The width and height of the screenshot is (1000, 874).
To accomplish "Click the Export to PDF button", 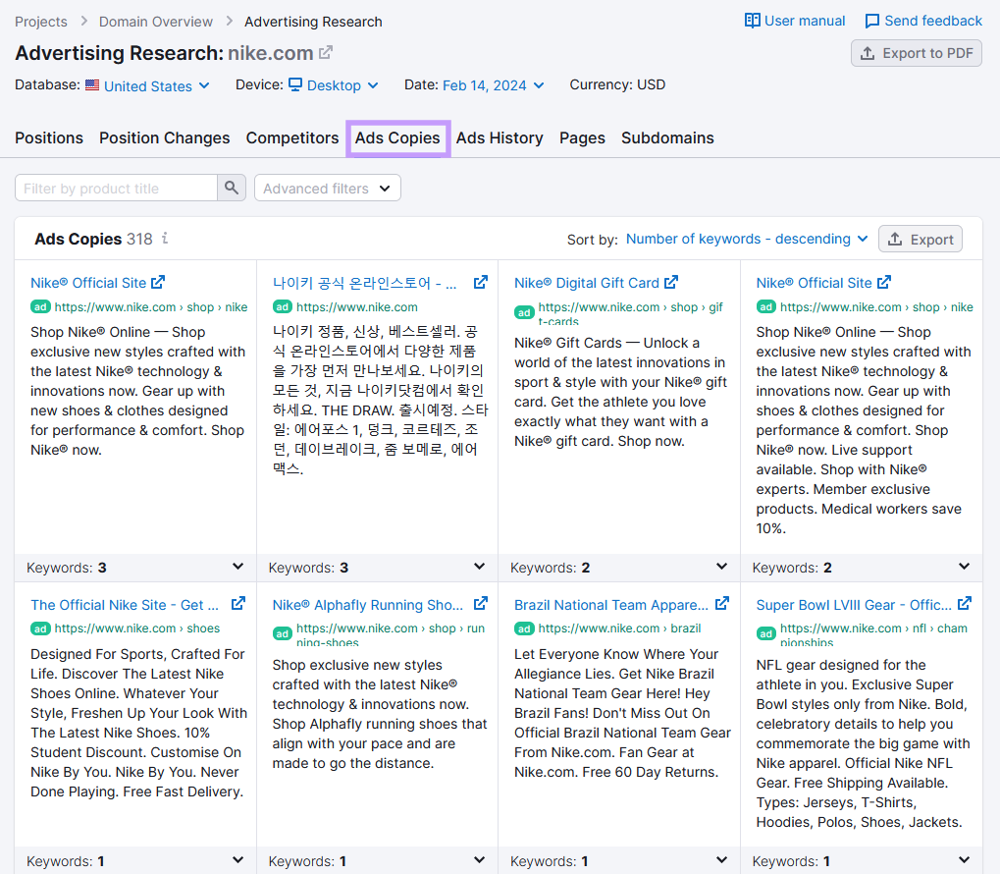I will pos(916,53).
